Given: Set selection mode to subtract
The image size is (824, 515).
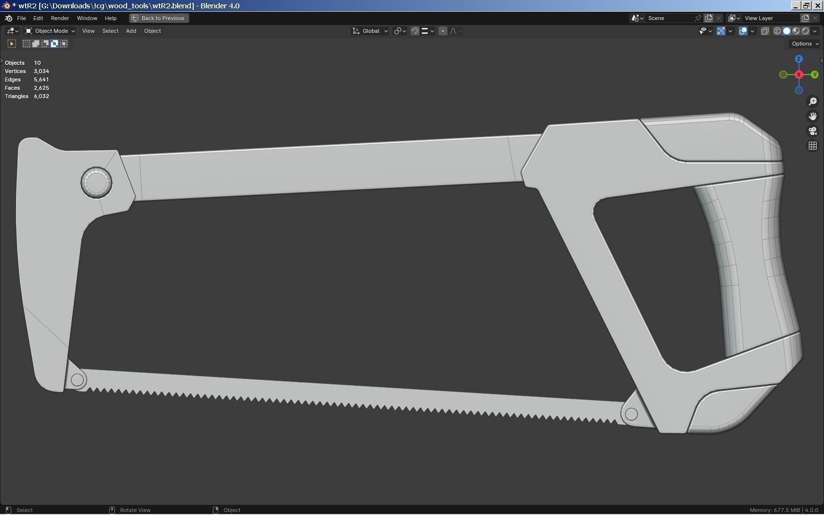Looking at the screenshot, I should [45, 44].
